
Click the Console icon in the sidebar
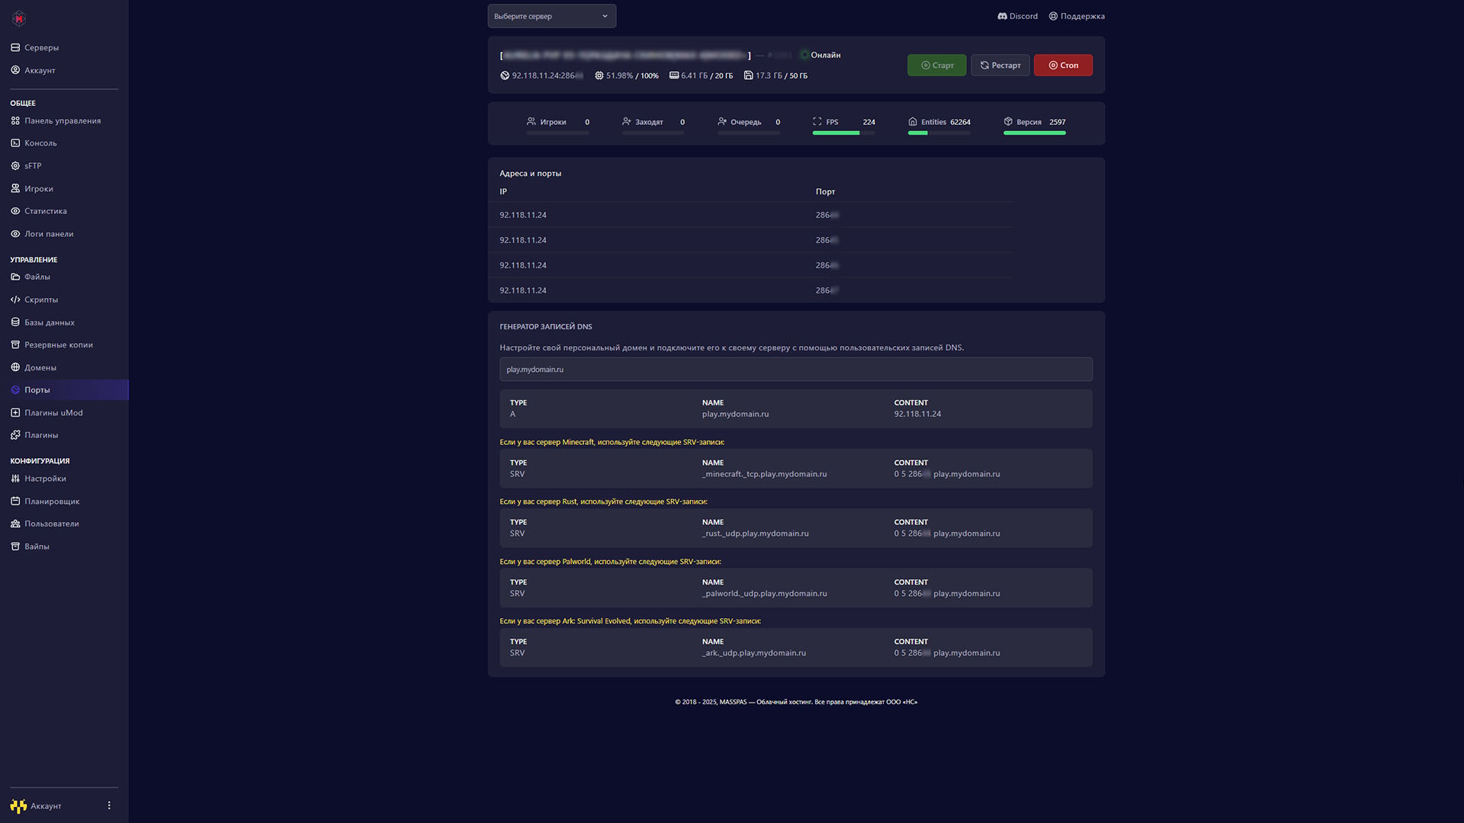[x=15, y=143]
